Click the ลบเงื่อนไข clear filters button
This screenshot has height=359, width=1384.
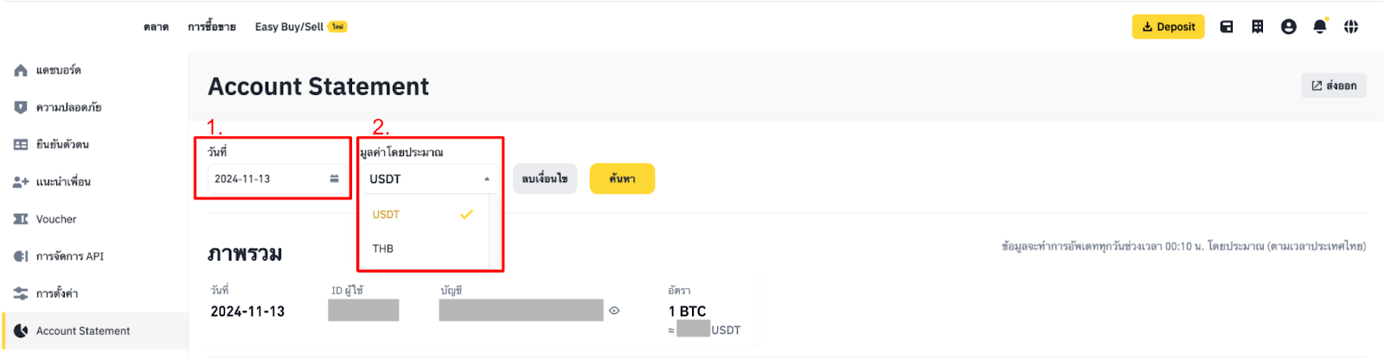coord(545,179)
